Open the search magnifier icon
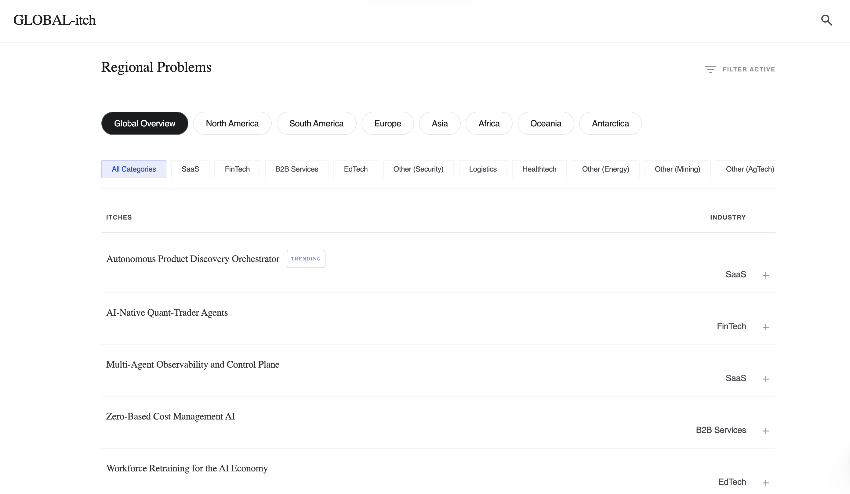The image size is (850, 494). [x=826, y=20]
